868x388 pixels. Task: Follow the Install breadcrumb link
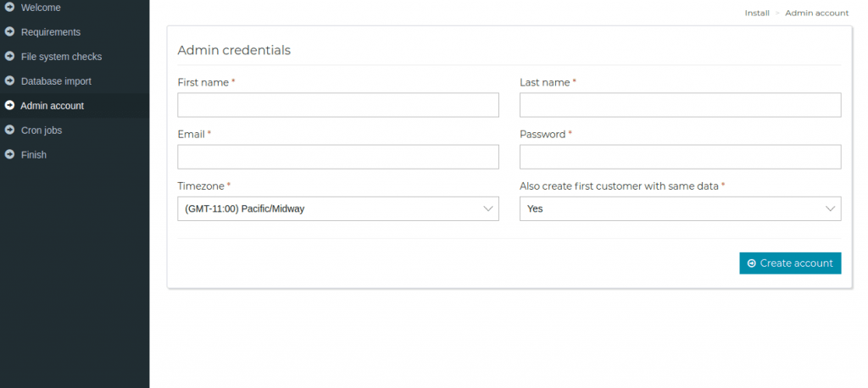click(757, 13)
